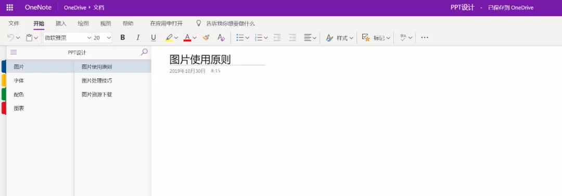Open highlight color dropdown arrow
Image resolution: width=562 pixels, height=196 pixels.
(176, 37)
